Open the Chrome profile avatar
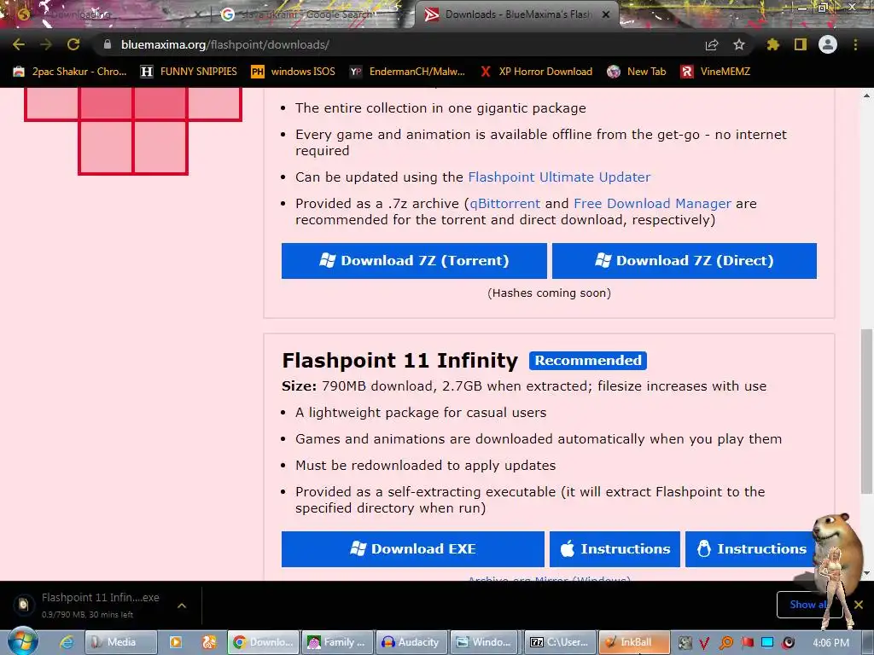The height and width of the screenshot is (655, 874). pyautogui.click(x=828, y=44)
